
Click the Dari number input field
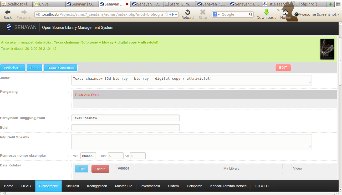pyautogui.click(x=116, y=156)
